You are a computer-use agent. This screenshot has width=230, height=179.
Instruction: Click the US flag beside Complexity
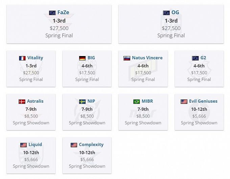(74, 145)
